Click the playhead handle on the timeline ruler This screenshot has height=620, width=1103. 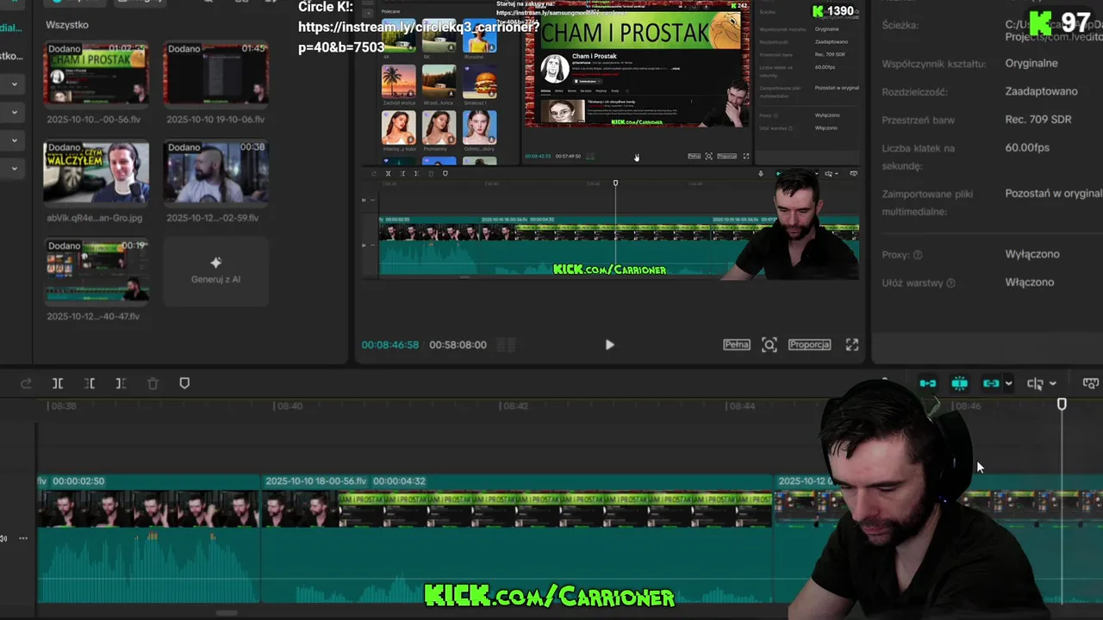[1062, 404]
